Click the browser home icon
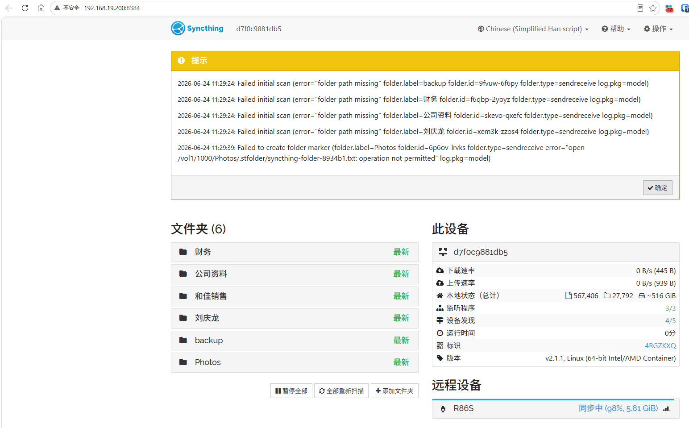Screen dimensions: 689x428 point(41,8)
